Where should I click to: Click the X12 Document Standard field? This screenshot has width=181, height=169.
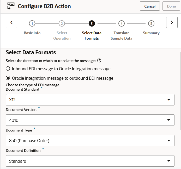pos(90,100)
